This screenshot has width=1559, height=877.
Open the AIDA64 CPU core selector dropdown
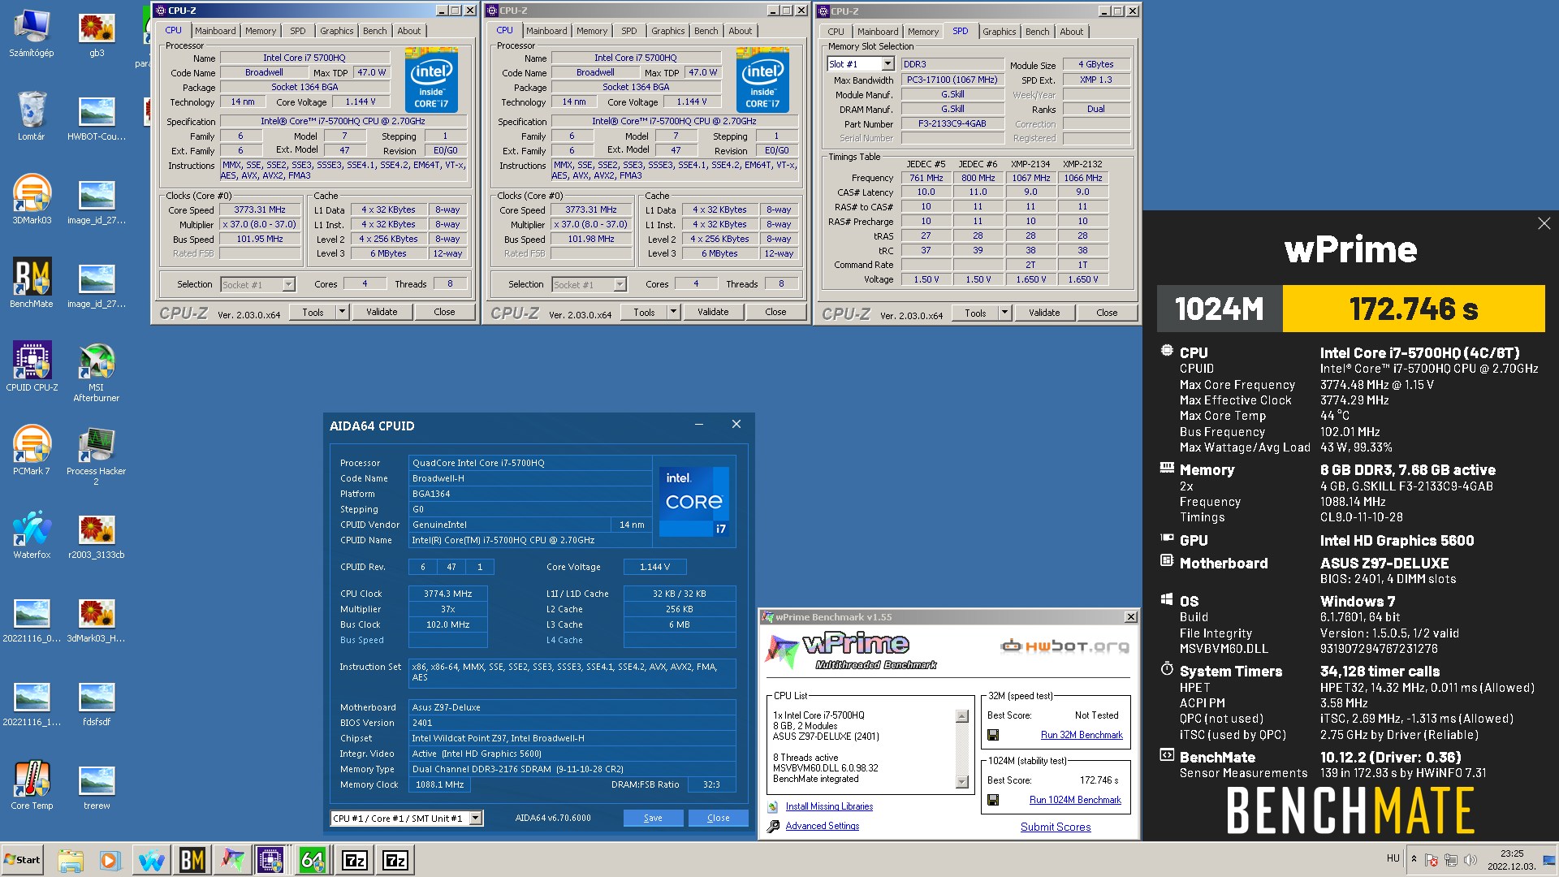coord(476,818)
